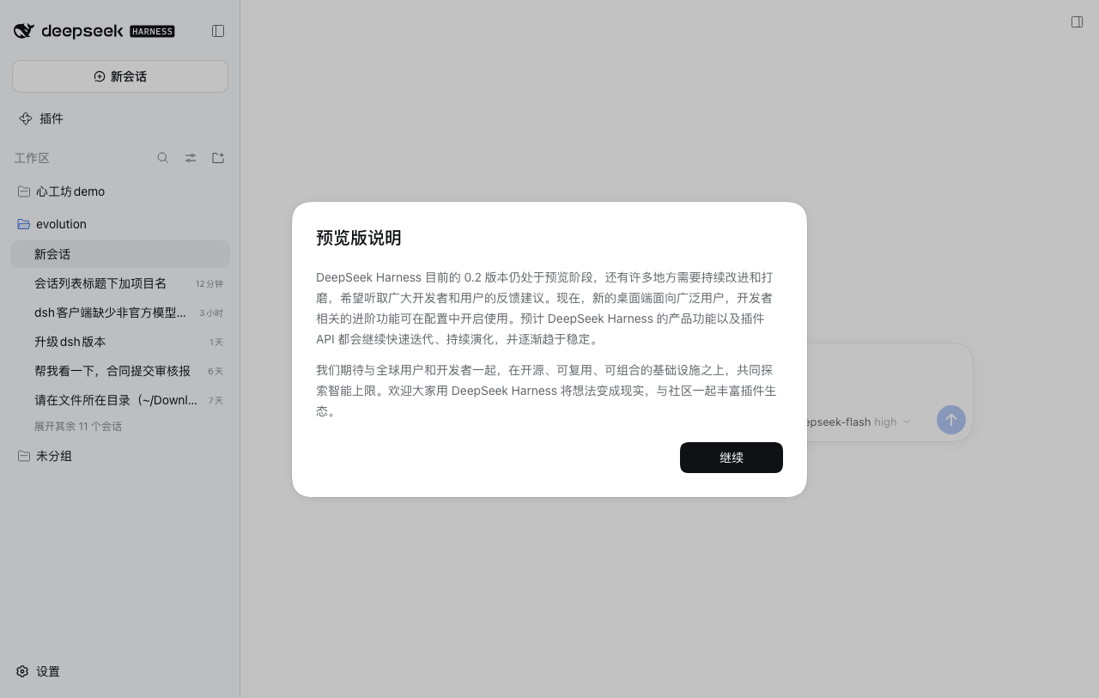Click the HARNESS badge in the header
Screen dimensions: 1099x698
152,31
